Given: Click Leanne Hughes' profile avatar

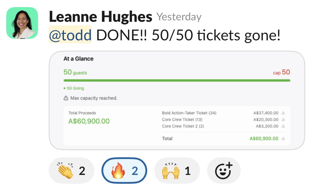Looking at the screenshot, I should 22,23.
